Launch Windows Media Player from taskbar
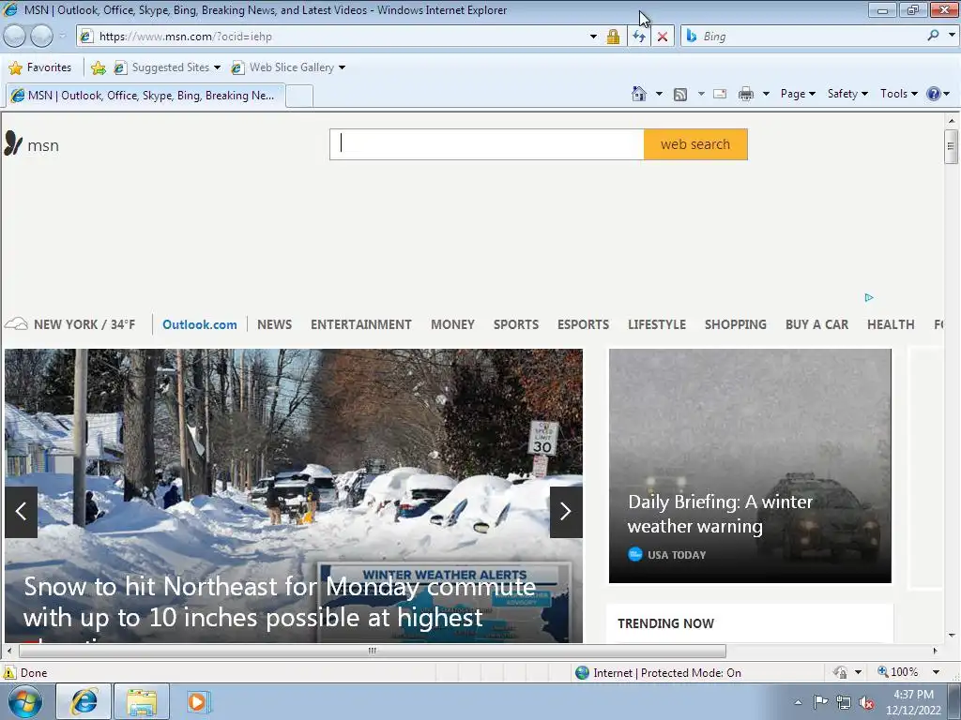This screenshot has width=961, height=720. pos(198,701)
